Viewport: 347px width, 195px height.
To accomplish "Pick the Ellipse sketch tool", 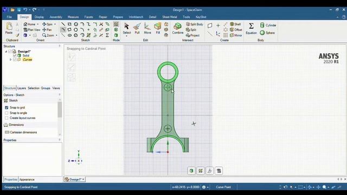I will pyautogui.click(x=69, y=35).
